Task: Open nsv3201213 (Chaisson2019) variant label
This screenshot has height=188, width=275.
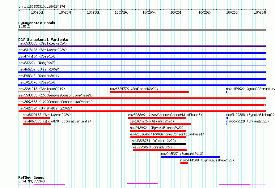Action: pos(42,89)
